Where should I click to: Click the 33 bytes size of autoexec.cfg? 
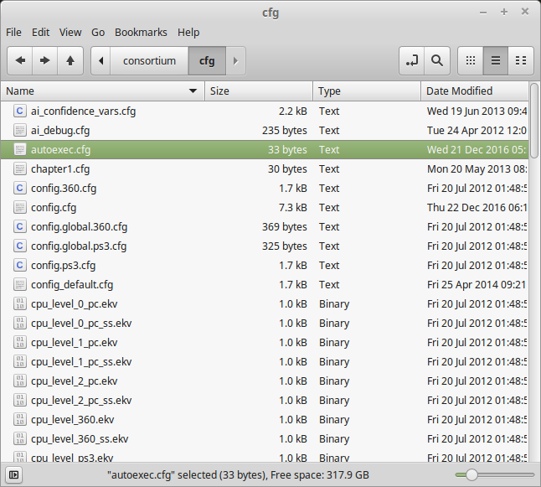click(x=287, y=149)
